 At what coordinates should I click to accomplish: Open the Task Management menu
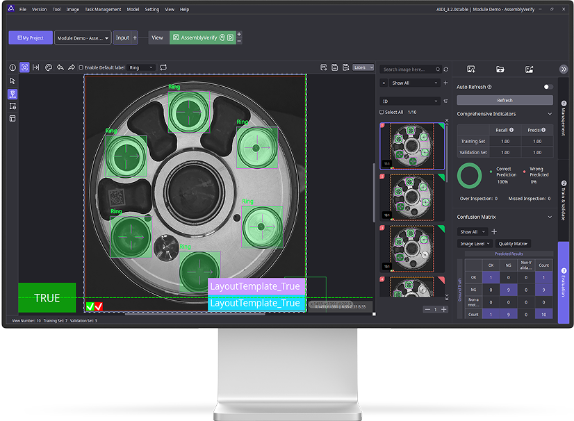(103, 10)
